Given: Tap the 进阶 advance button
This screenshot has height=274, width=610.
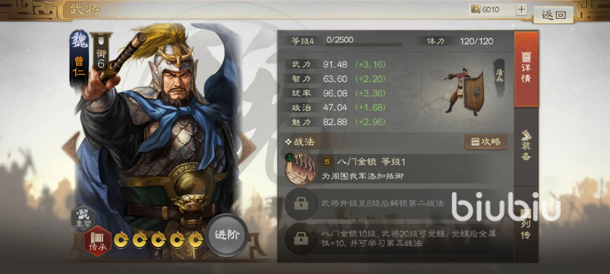Looking at the screenshot, I should pos(227,235).
